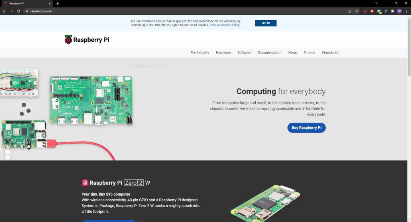Click the red flame extension icon

point(372,11)
